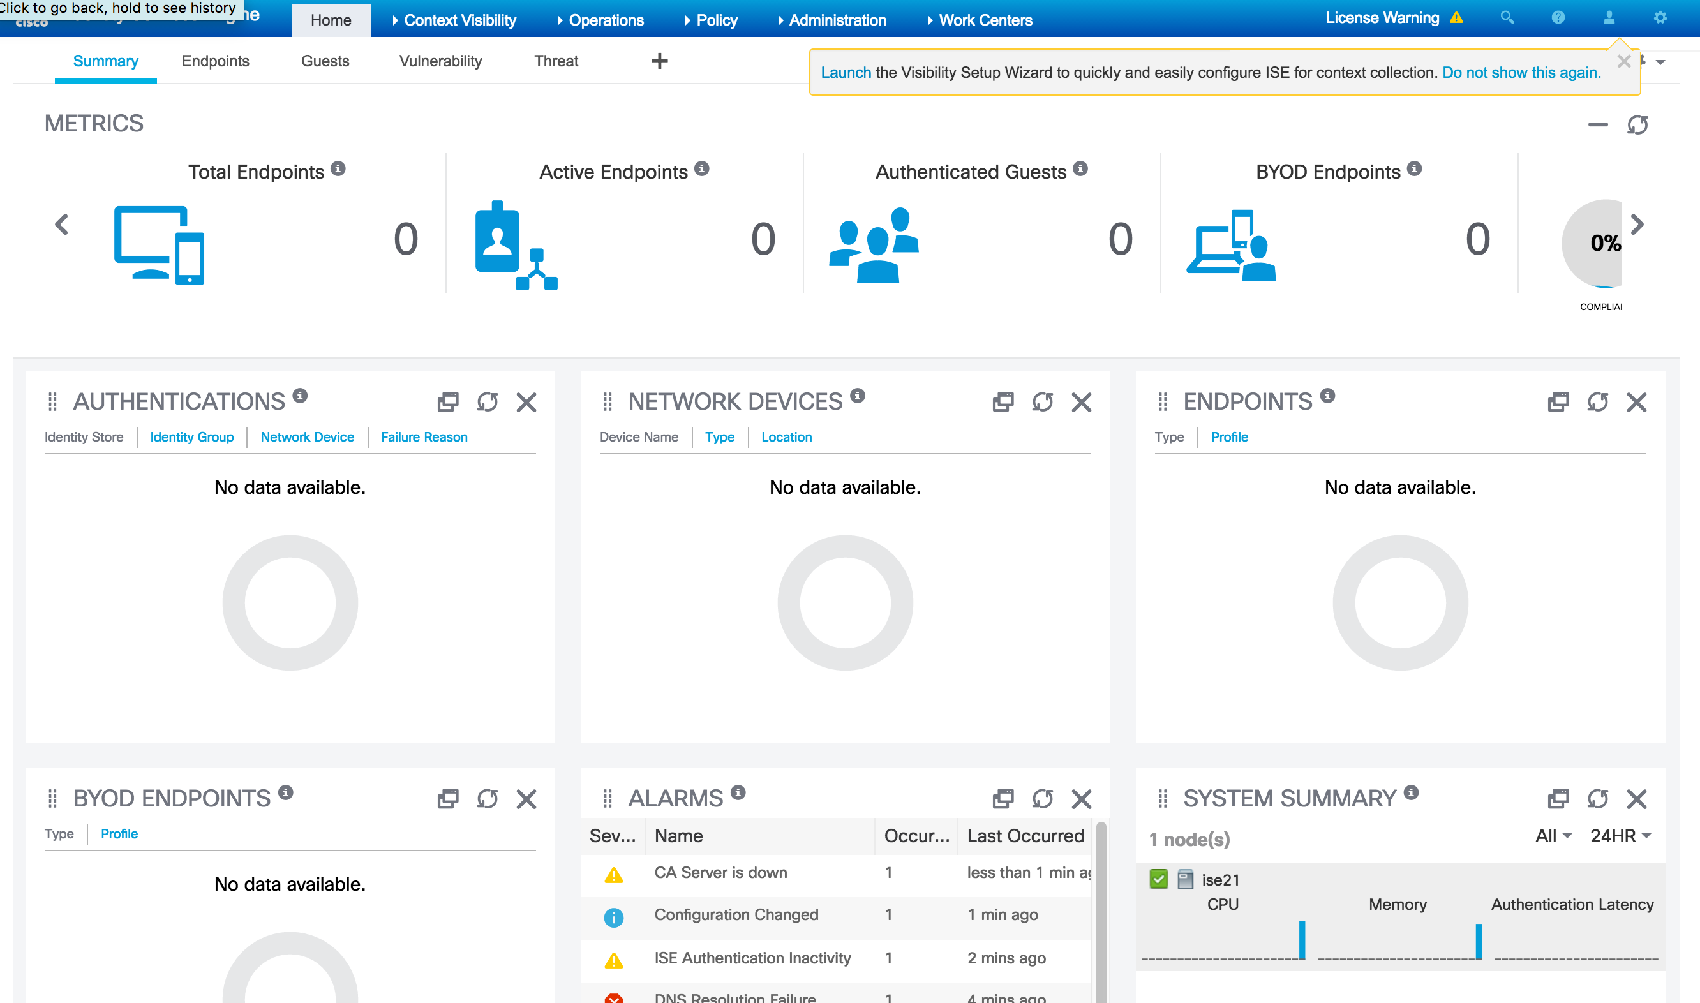1700x1003 pixels.
Task: Click the search magnifier icon in header
Action: pos(1507,18)
